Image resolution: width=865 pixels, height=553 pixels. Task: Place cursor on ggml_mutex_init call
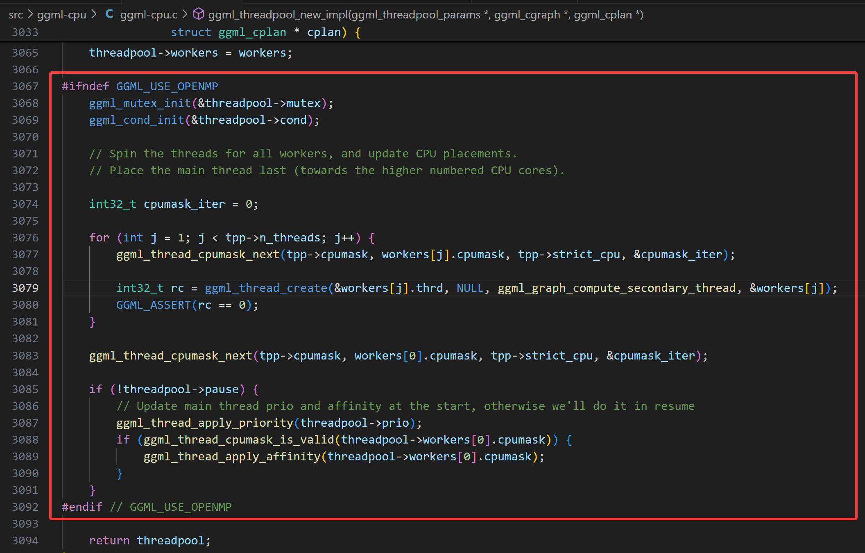click(140, 103)
